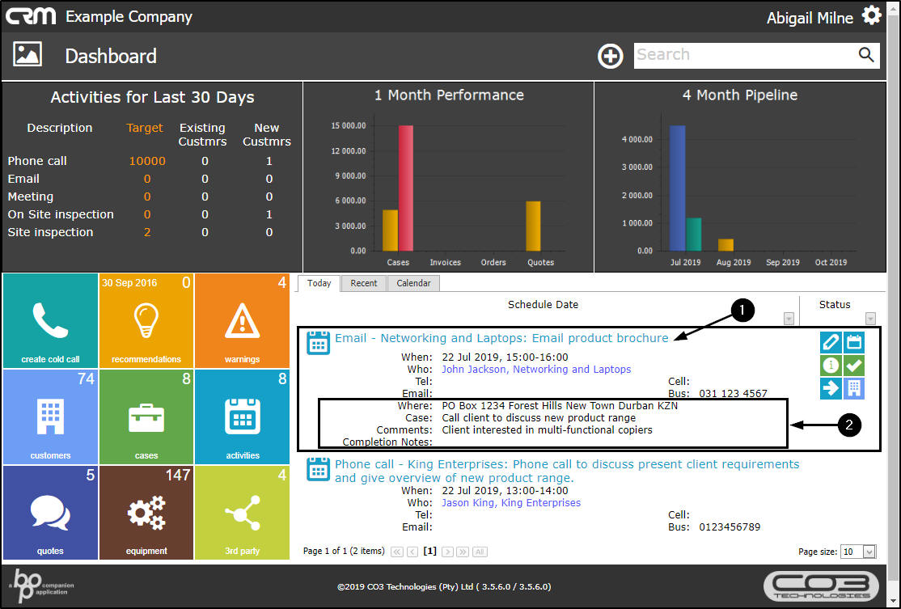This screenshot has width=901, height=609.
Task: Go to previous page in pager
Action: [x=412, y=552]
